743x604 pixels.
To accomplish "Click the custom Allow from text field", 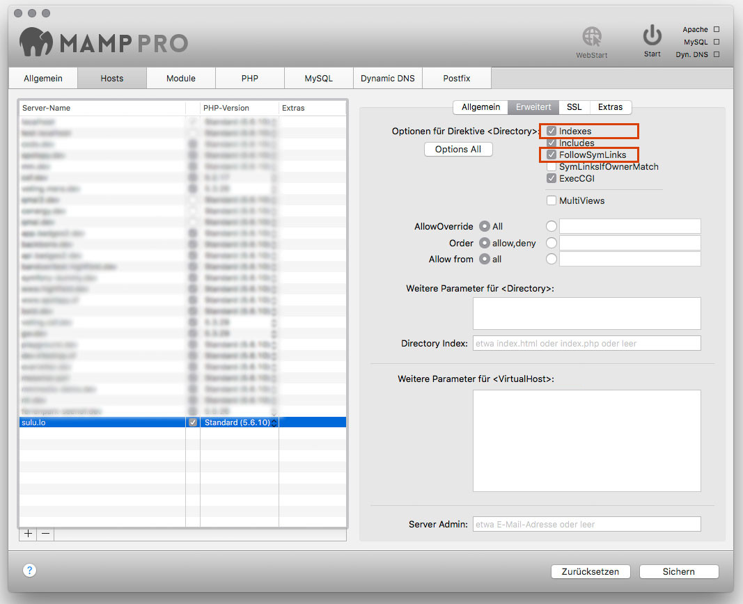I will [x=629, y=259].
